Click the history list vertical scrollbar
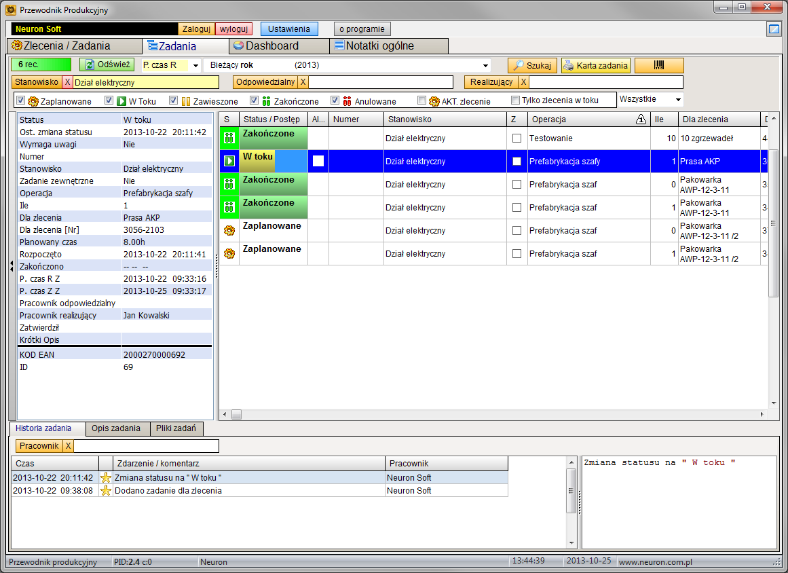 click(571, 491)
